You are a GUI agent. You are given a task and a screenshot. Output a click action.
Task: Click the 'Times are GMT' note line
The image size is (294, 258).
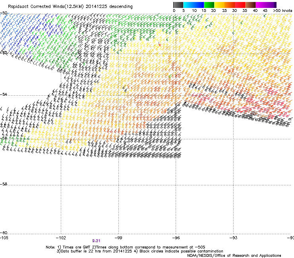pyautogui.click(x=126, y=247)
